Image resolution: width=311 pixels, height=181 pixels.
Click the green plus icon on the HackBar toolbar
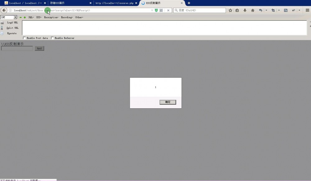tap(25, 17)
